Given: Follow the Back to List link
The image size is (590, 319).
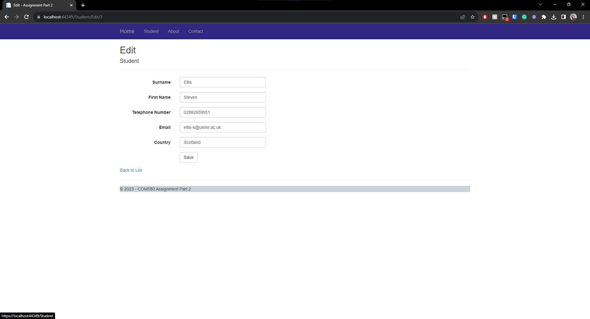Looking at the screenshot, I should [131, 170].
